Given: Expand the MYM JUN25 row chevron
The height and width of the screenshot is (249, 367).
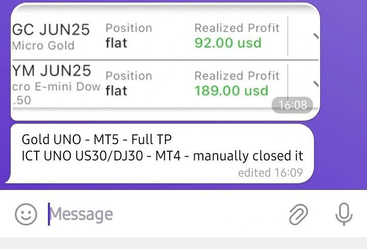Looking at the screenshot, I should pyautogui.click(x=316, y=84).
